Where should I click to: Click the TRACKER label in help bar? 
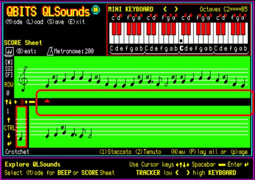point(148,173)
